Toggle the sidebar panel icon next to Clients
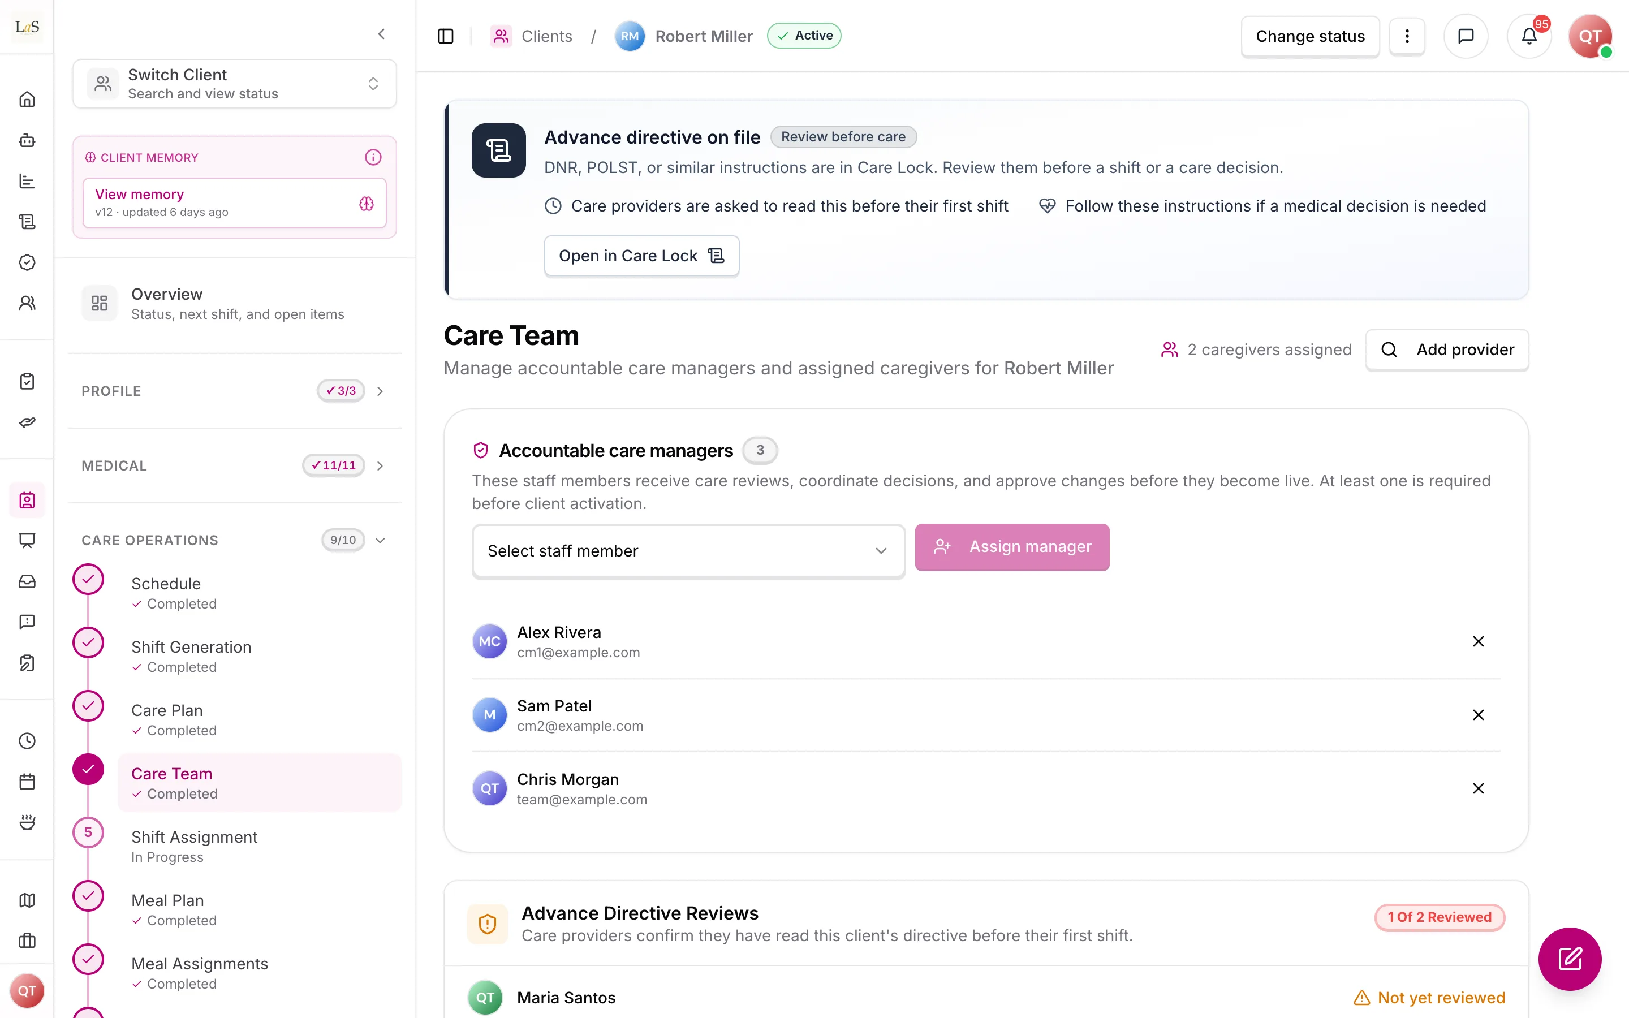 click(x=446, y=36)
